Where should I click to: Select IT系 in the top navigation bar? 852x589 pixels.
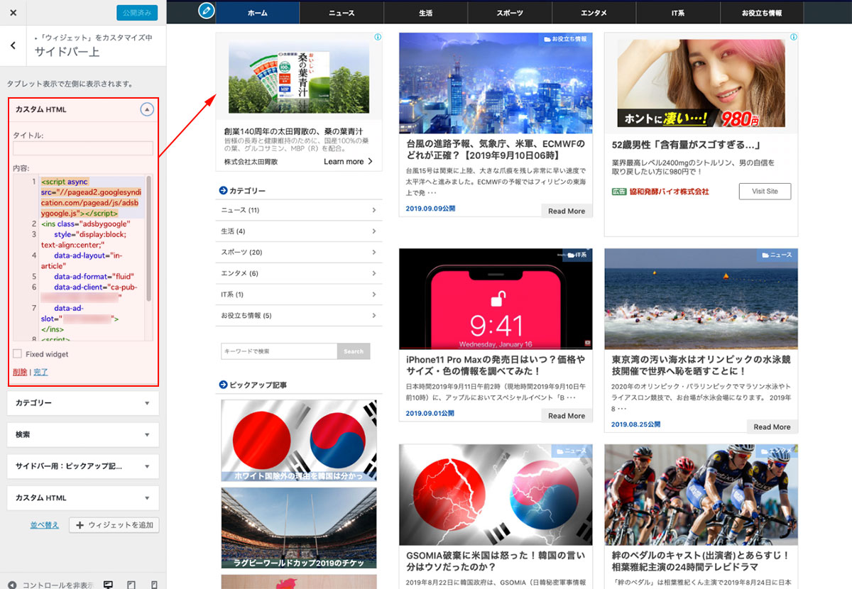(677, 13)
